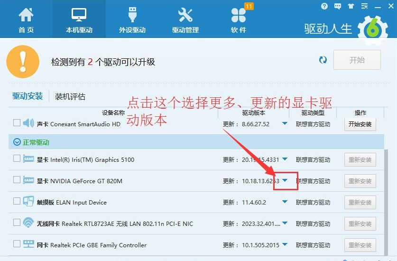Open version dropdown for ELAN 11.4.60.2

click(x=285, y=202)
